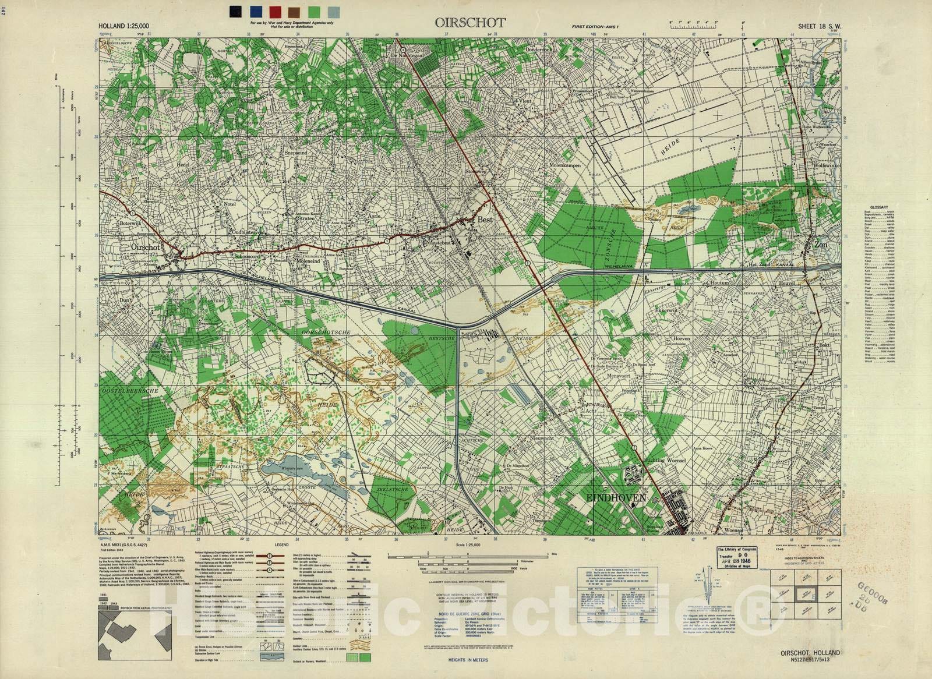Click the Bokt place name
The height and width of the screenshot is (679, 932).
(x=824, y=345)
